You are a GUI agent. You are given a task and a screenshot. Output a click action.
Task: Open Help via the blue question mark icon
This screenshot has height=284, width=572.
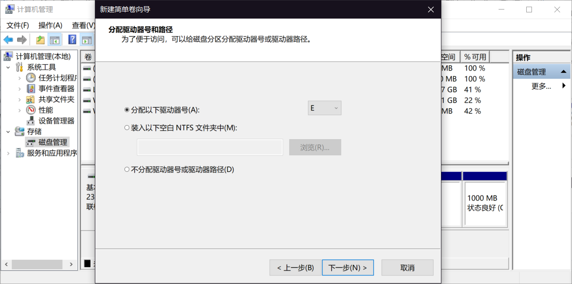pyautogui.click(x=72, y=40)
